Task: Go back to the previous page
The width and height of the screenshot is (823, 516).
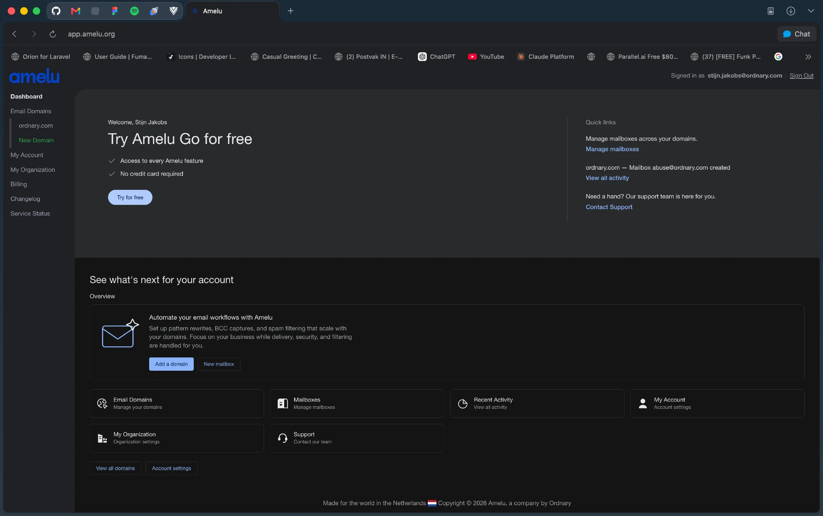Action: coord(15,34)
